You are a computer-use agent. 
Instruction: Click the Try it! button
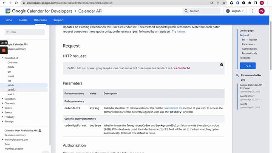[247, 66]
